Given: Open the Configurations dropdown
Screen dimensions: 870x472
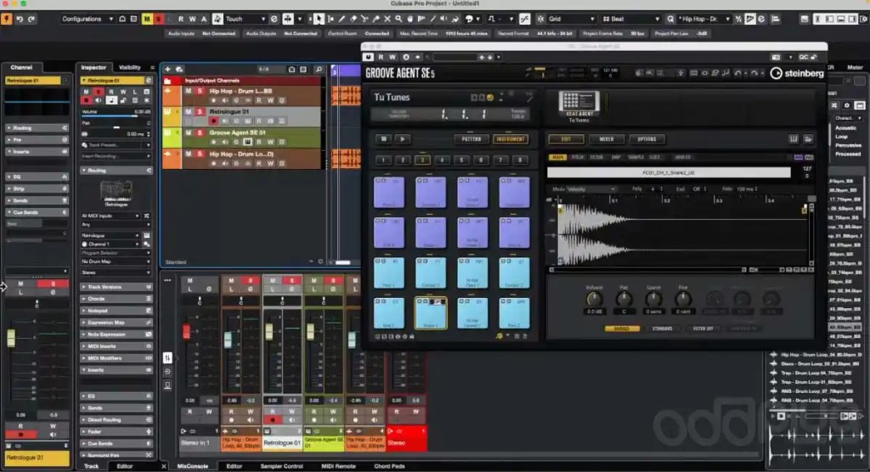Looking at the screenshot, I should tap(88, 19).
